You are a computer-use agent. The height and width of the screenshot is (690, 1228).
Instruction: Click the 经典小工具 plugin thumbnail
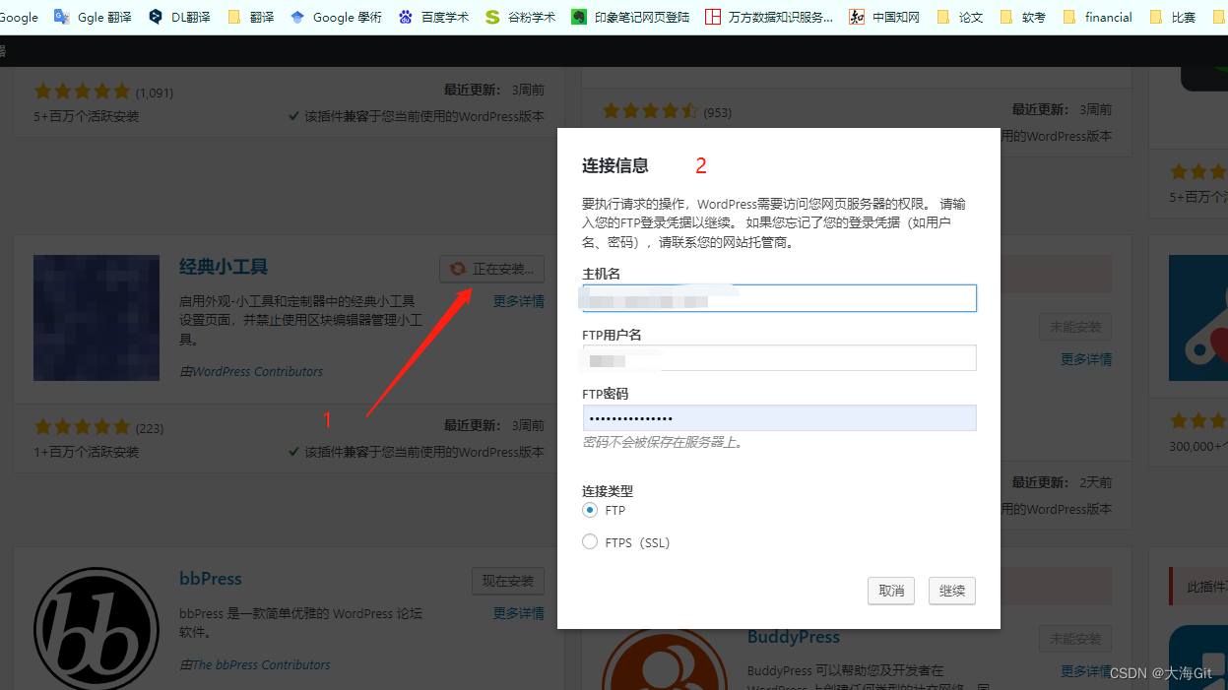[x=97, y=318]
